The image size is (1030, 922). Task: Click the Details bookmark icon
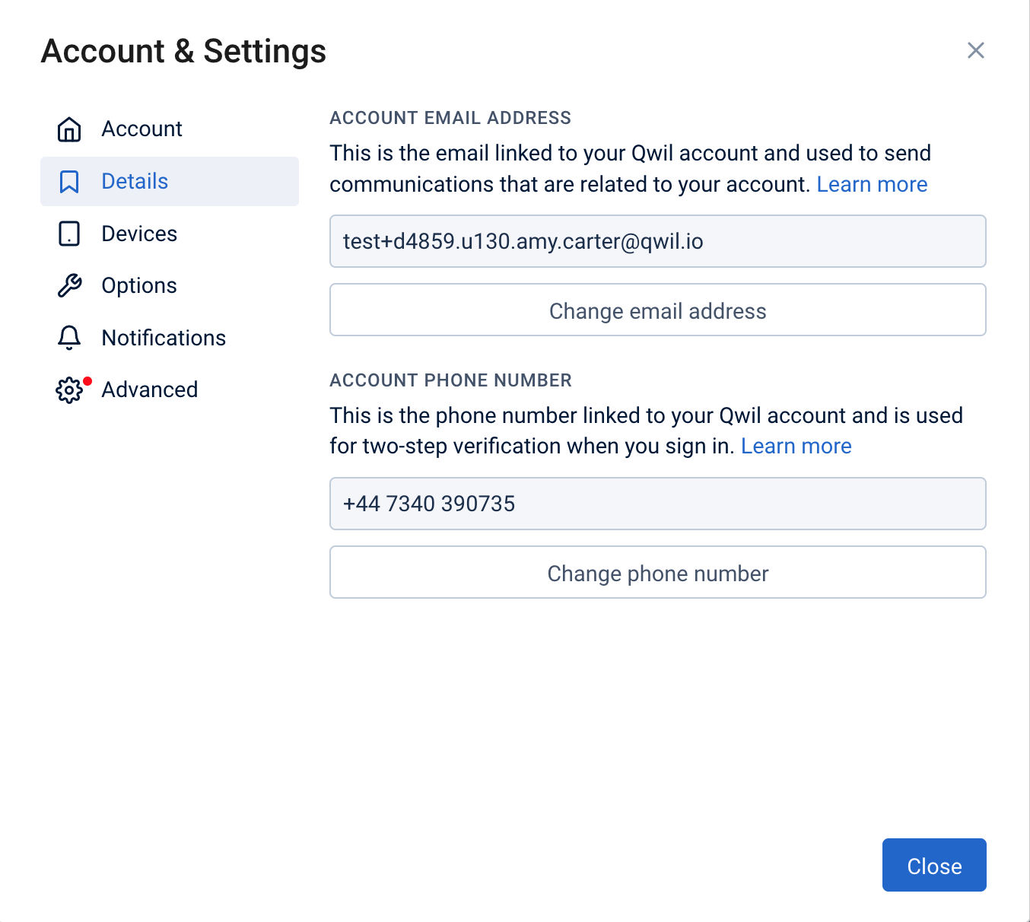[69, 182]
